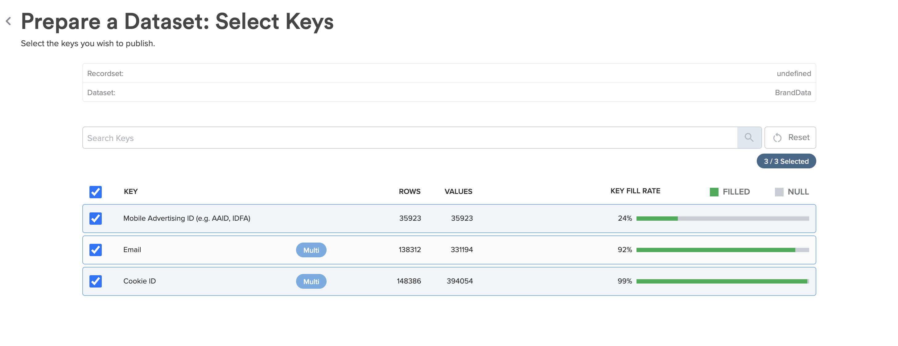Click the VALUES column header
The width and height of the screenshot is (898, 346).
(458, 191)
